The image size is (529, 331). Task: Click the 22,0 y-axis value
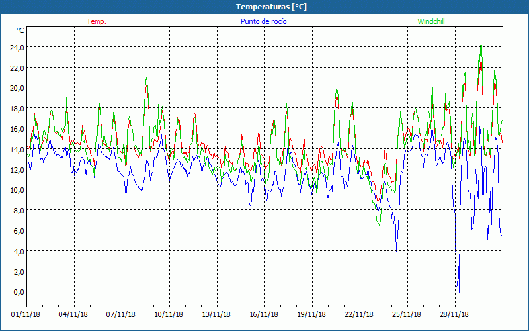tap(17, 68)
